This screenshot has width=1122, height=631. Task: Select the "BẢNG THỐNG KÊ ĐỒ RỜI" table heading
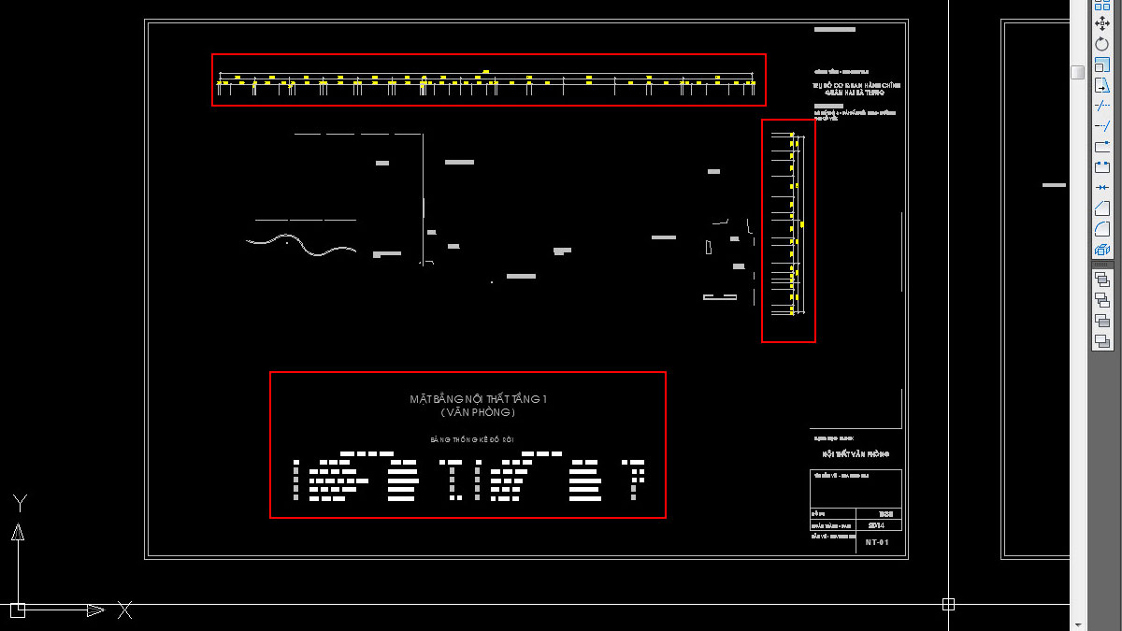click(472, 439)
